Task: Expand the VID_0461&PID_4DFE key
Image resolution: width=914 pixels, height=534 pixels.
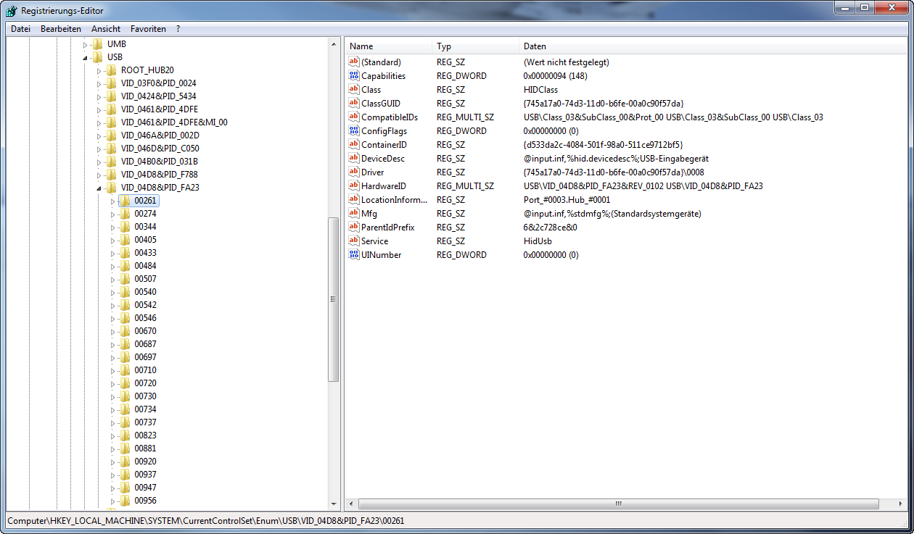Action: click(99, 110)
